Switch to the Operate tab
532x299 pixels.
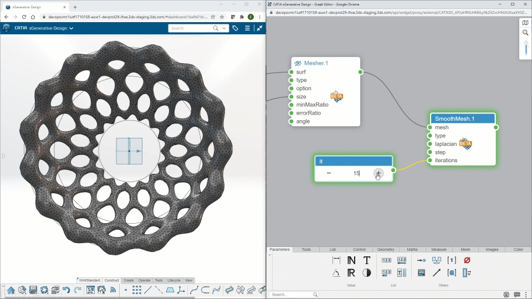tap(144, 280)
